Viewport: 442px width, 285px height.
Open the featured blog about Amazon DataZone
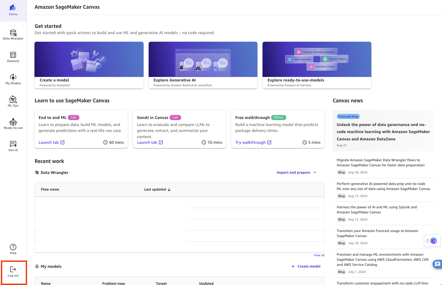tap(383, 132)
